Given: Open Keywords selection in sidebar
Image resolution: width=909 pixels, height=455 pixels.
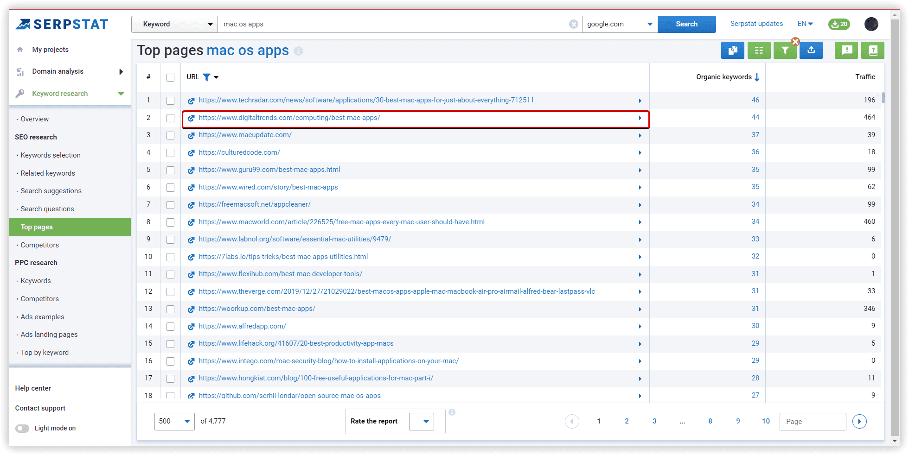Looking at the screenshot, I should (51, 155).
